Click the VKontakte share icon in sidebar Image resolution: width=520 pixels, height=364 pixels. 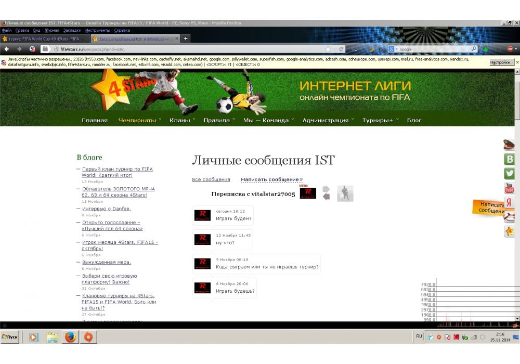[510, 159]
